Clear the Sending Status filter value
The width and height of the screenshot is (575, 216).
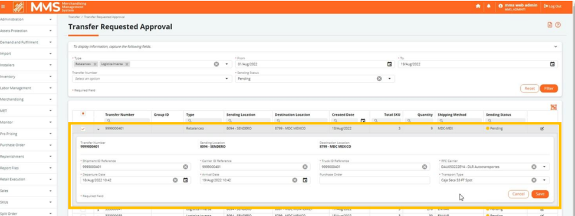pyautogui.click(x=379, y=79)
